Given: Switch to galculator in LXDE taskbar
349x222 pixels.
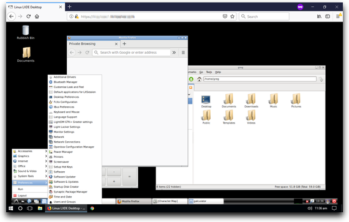Looking at the screenshot, I should pos(206,201).
